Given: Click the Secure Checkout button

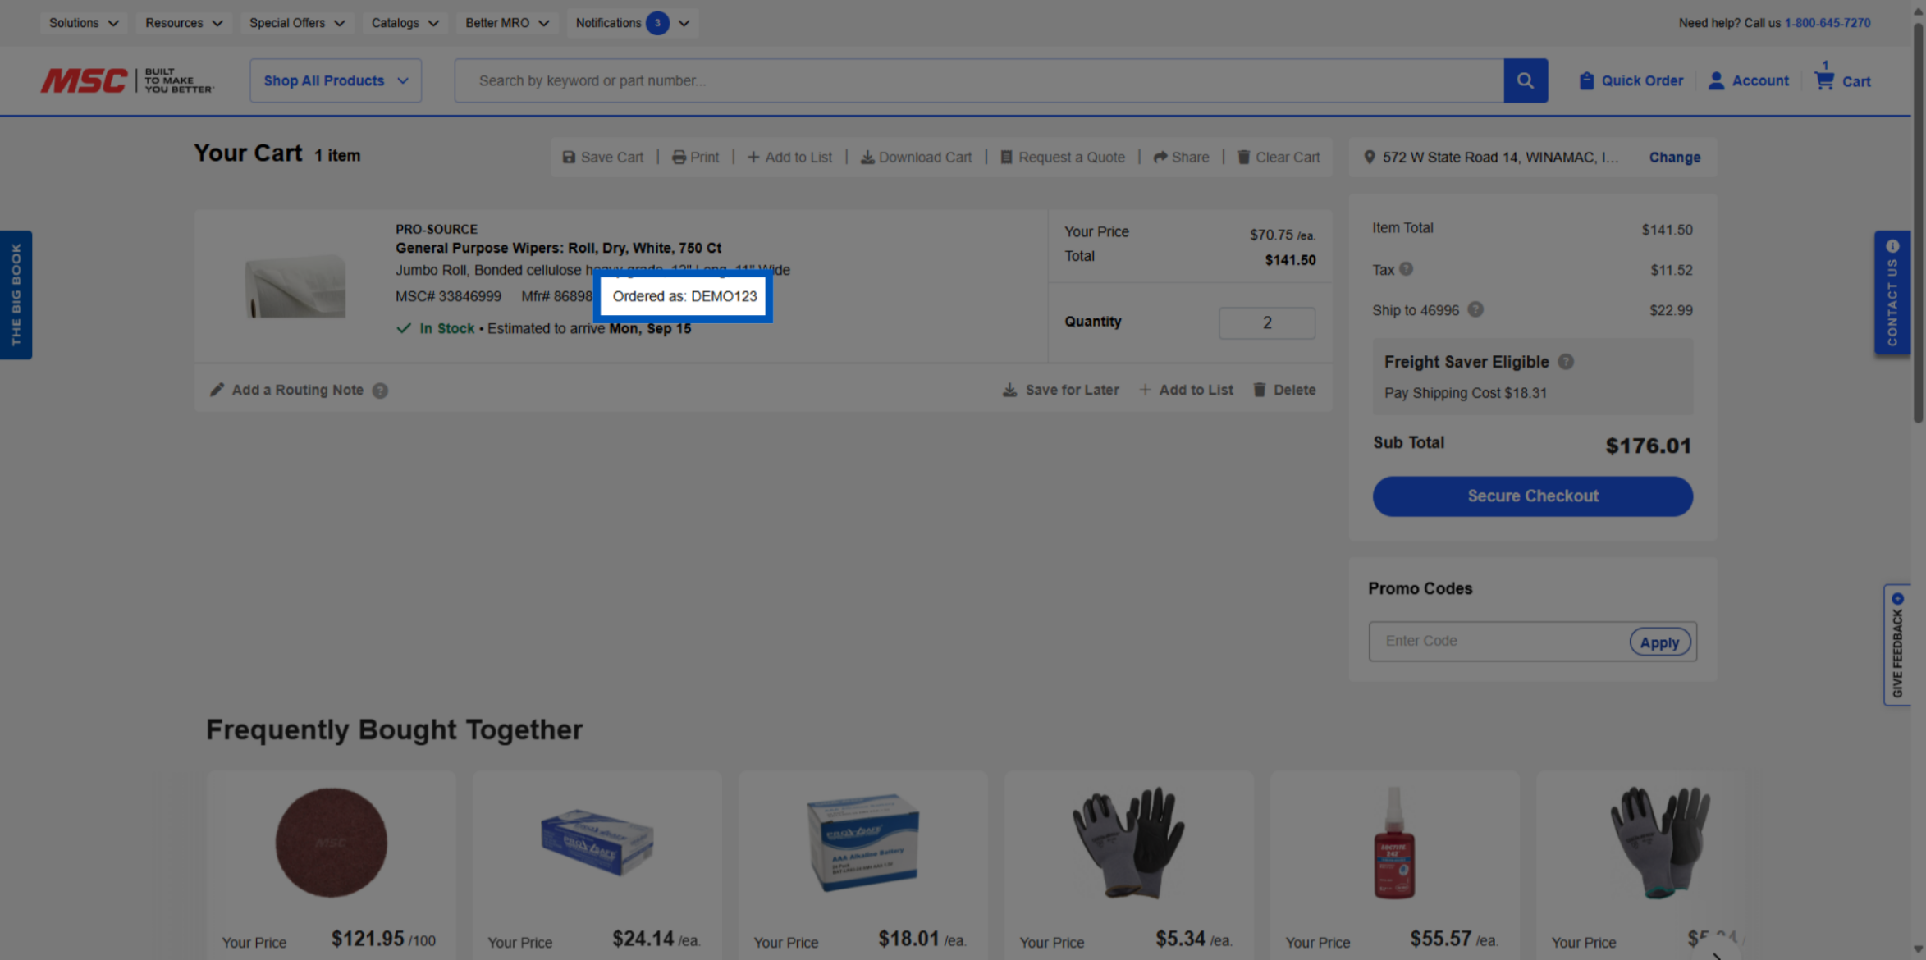Looking at the screenshot, I should coord(1532,496).
